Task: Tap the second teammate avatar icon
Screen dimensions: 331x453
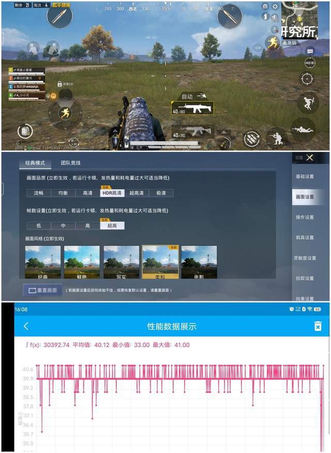Action: [x=53, y=48]
